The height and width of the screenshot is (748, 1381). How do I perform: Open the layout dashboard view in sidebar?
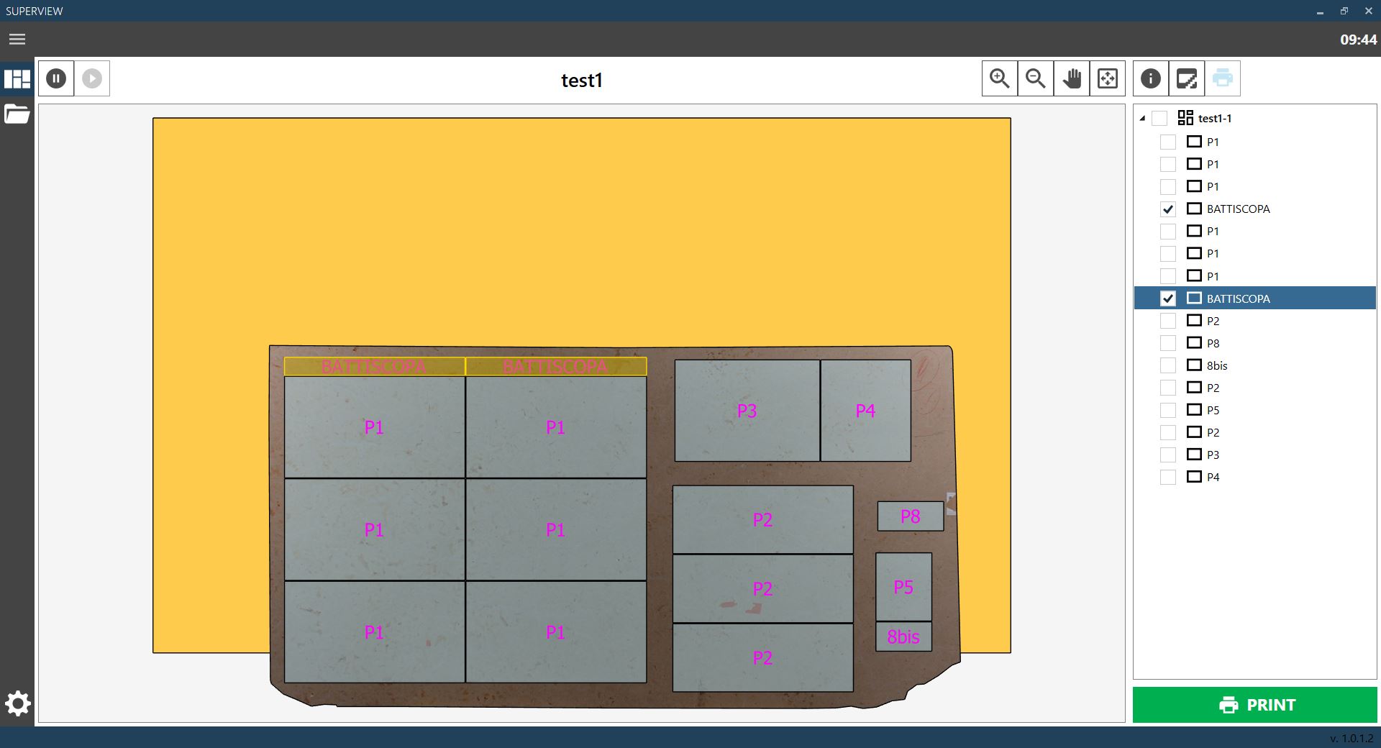17,78
